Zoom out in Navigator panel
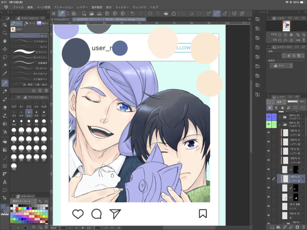This screenshot has width=307, height=230. [280, 35]
